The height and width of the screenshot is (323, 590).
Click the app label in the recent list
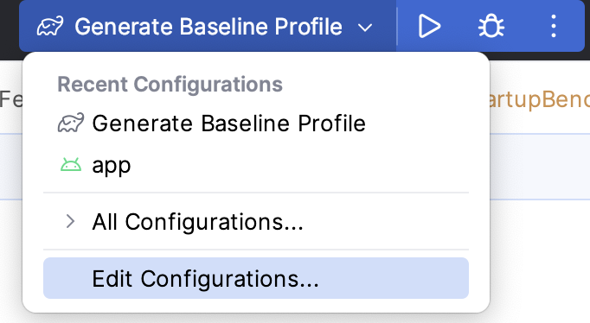click(x=112, y=166)
